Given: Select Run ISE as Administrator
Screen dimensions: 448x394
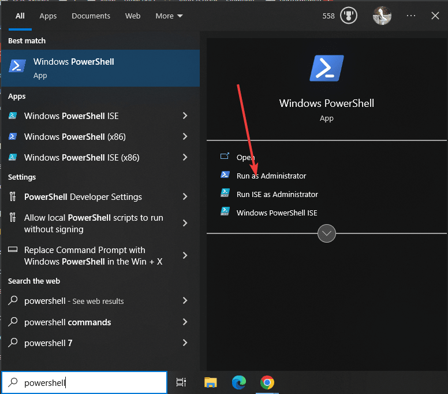Looking at the screenshot, I should (277, 194).
